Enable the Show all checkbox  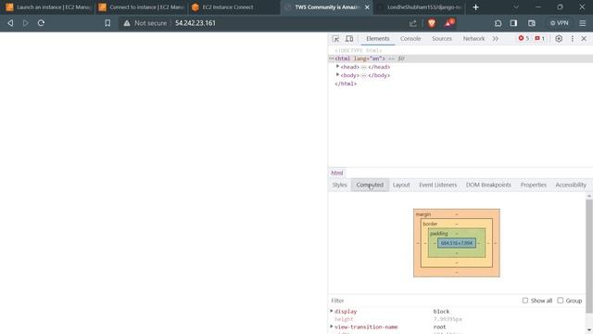click(x=525, y=301)
